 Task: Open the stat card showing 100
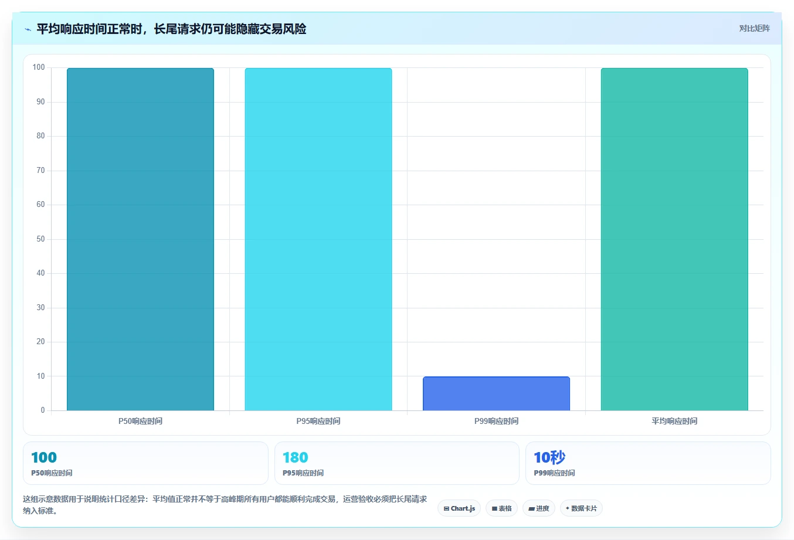145,463
